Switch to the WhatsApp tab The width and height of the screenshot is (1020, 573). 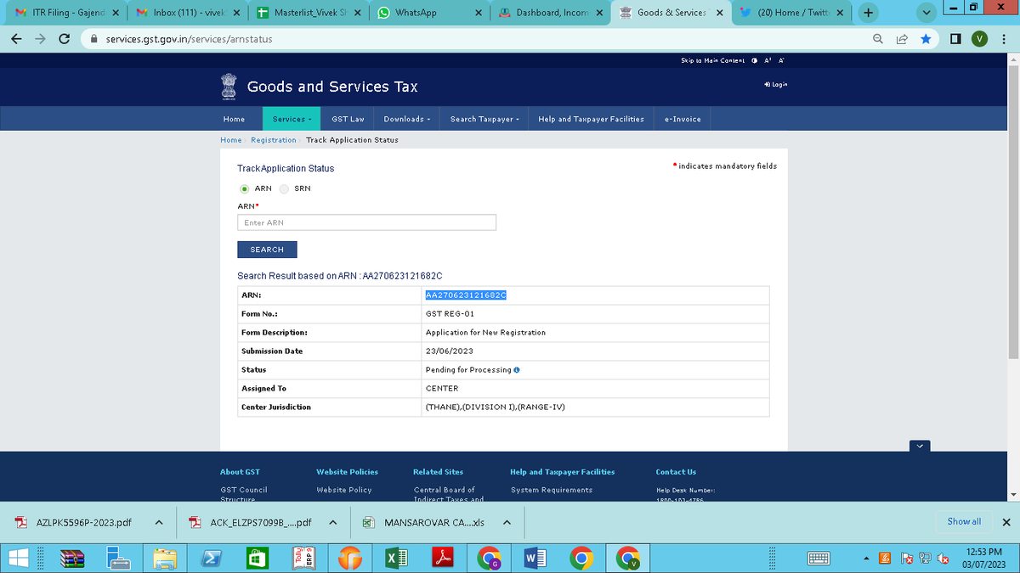pyautogui.click(x=428, y=13)
